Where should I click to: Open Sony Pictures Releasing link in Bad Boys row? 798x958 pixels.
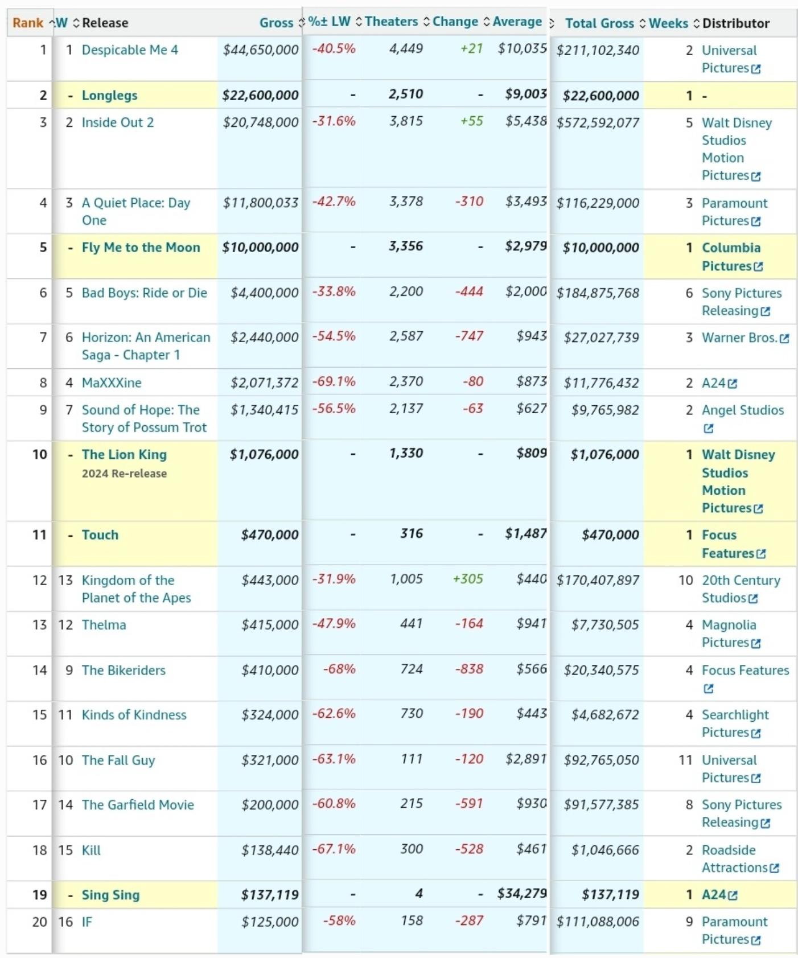pyautogui.click(x=742, y=302)
